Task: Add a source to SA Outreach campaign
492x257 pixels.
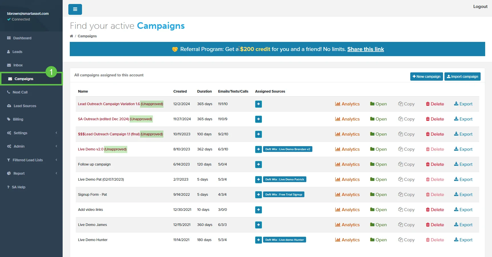Action: [259, 119]
